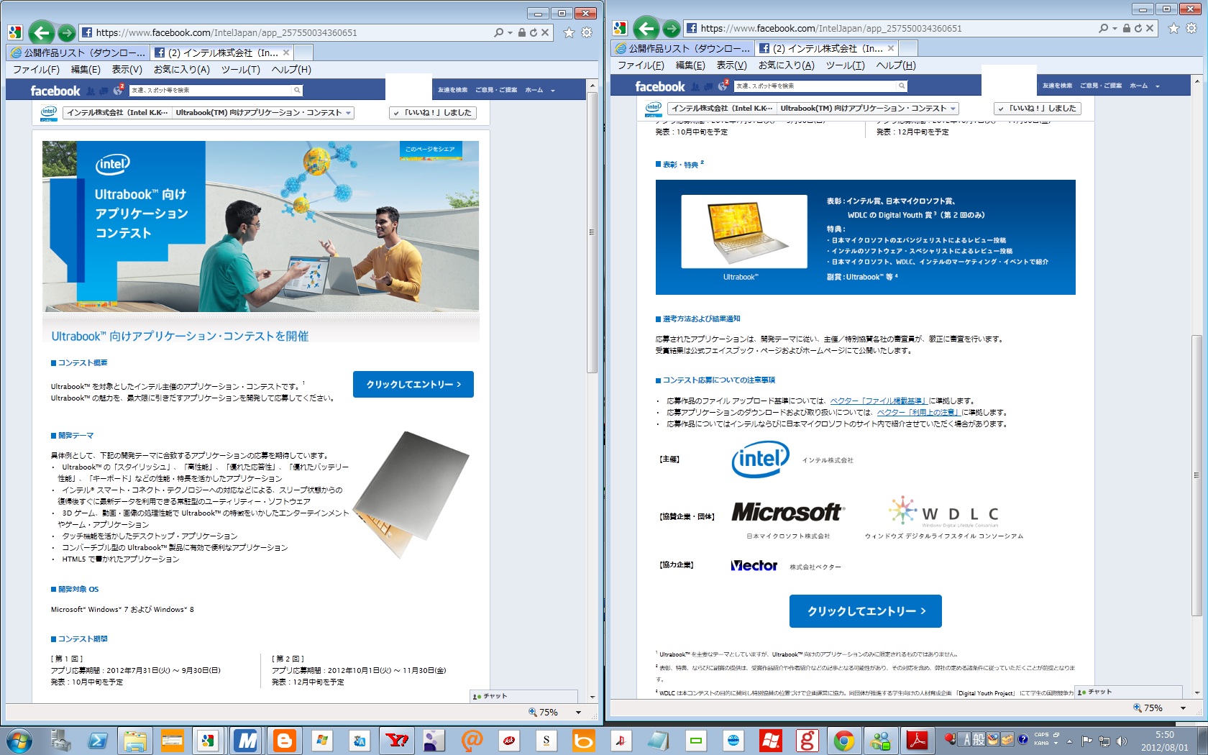1208x755 pixels.
Task: Open Google Chrome from the taskbar
Action: point(844,740)
